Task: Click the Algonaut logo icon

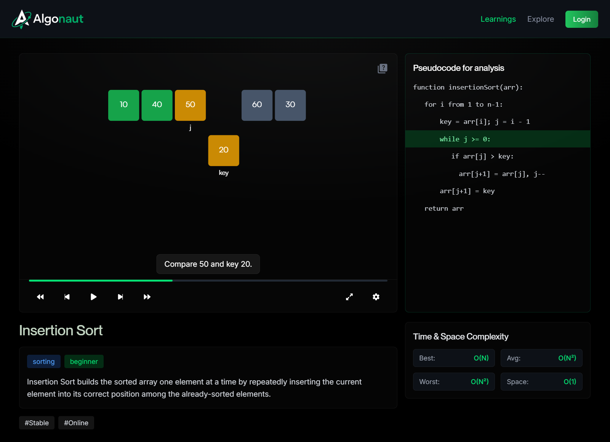Action: coord(21,19)
